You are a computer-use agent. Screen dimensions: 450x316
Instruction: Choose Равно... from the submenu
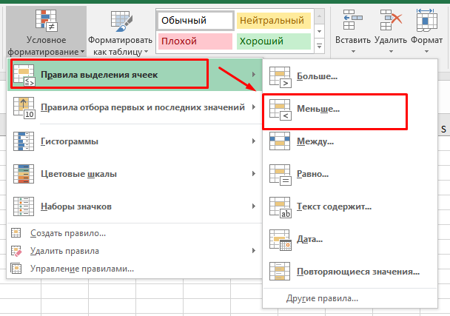click(x=350, y=174)
